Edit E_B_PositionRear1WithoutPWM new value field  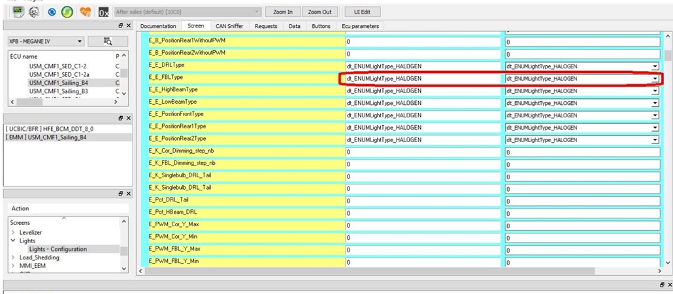pos(582,42)
